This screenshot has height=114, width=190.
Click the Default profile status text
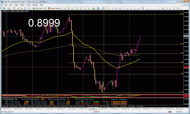point(96,112)
